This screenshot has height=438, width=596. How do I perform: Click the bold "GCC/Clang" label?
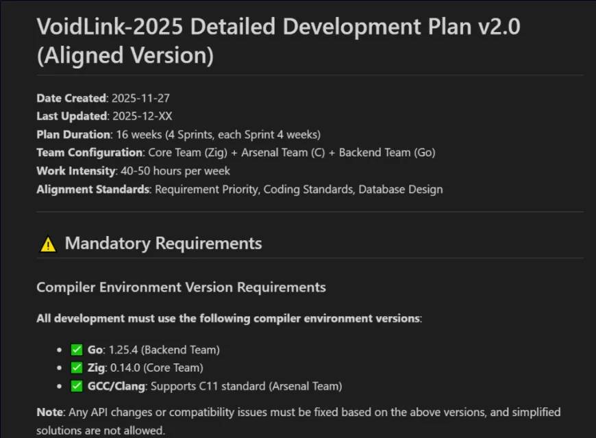coord(116,386)
